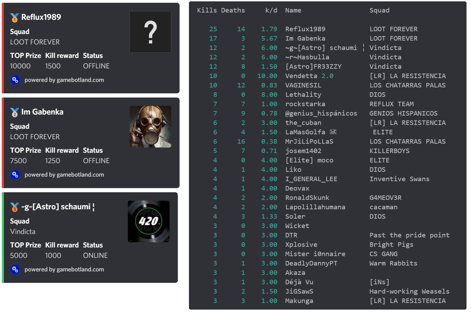
Task: Click the Reflux1989 embed title
Action: 41,17
